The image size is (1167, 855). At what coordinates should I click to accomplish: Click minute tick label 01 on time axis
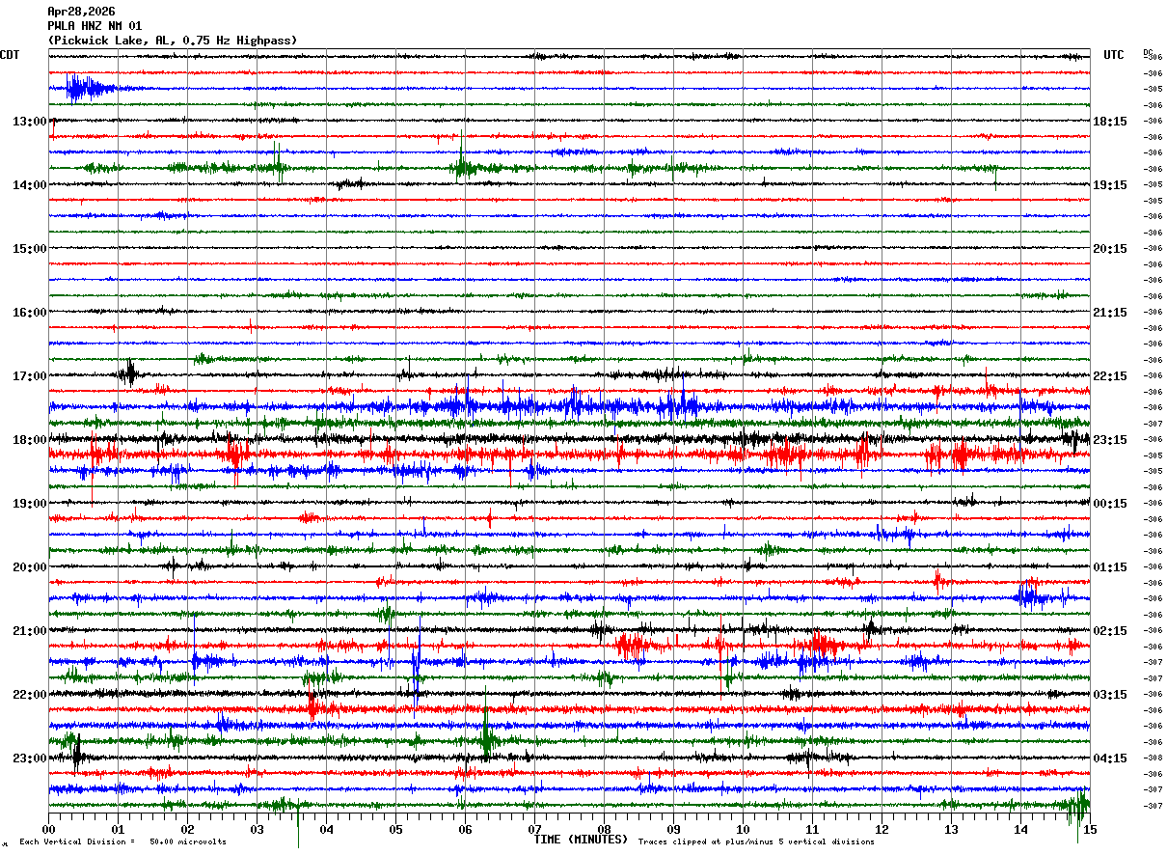tap(118, 830)
